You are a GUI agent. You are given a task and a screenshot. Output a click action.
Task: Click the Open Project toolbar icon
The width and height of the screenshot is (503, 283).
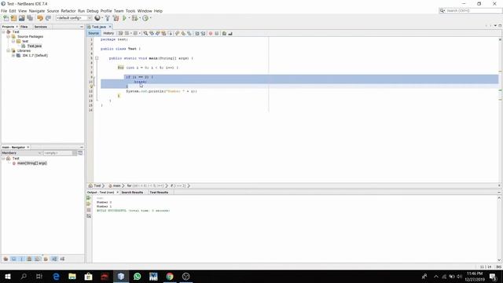click(x=22, y=18)
